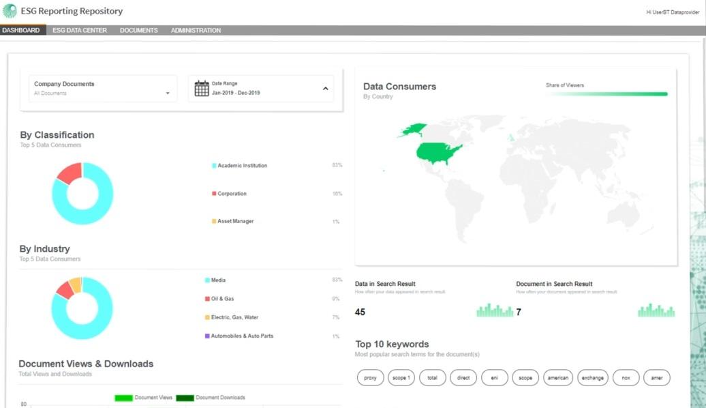Click the Corporation legend label
The width and height of the screenshot is (706, 408).
point(232,193)
